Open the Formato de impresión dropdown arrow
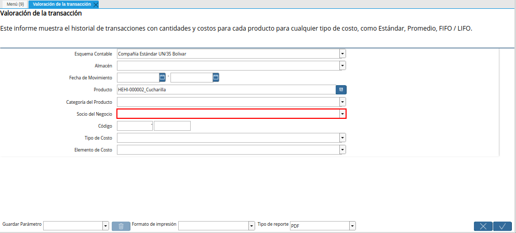516x233 pixels. (x=252, y=226)
